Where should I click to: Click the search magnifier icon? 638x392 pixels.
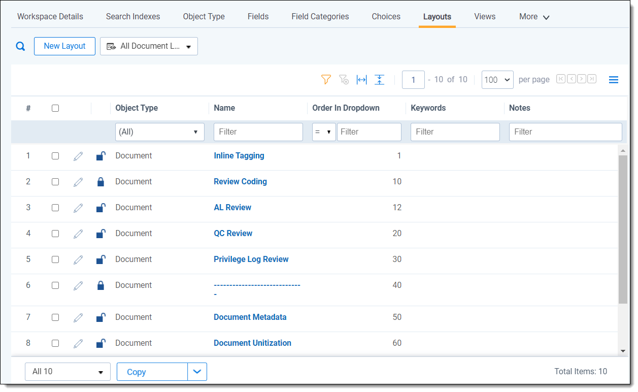20,46
